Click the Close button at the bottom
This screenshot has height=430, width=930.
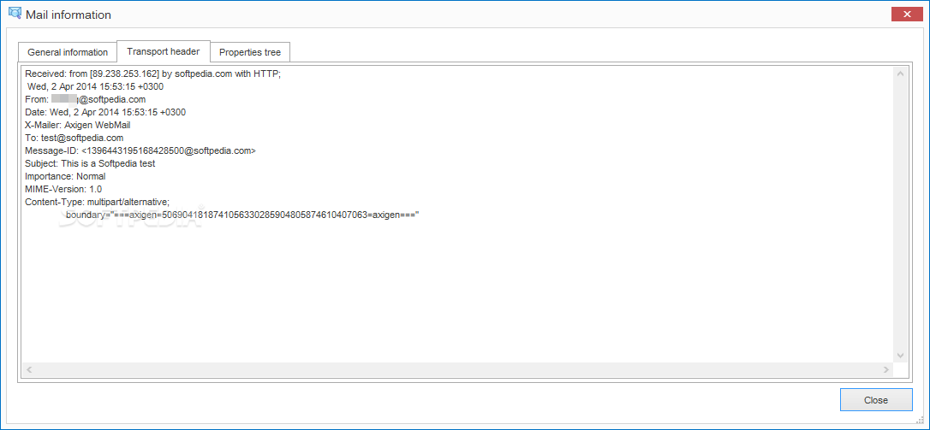click(x=875, y=400)
